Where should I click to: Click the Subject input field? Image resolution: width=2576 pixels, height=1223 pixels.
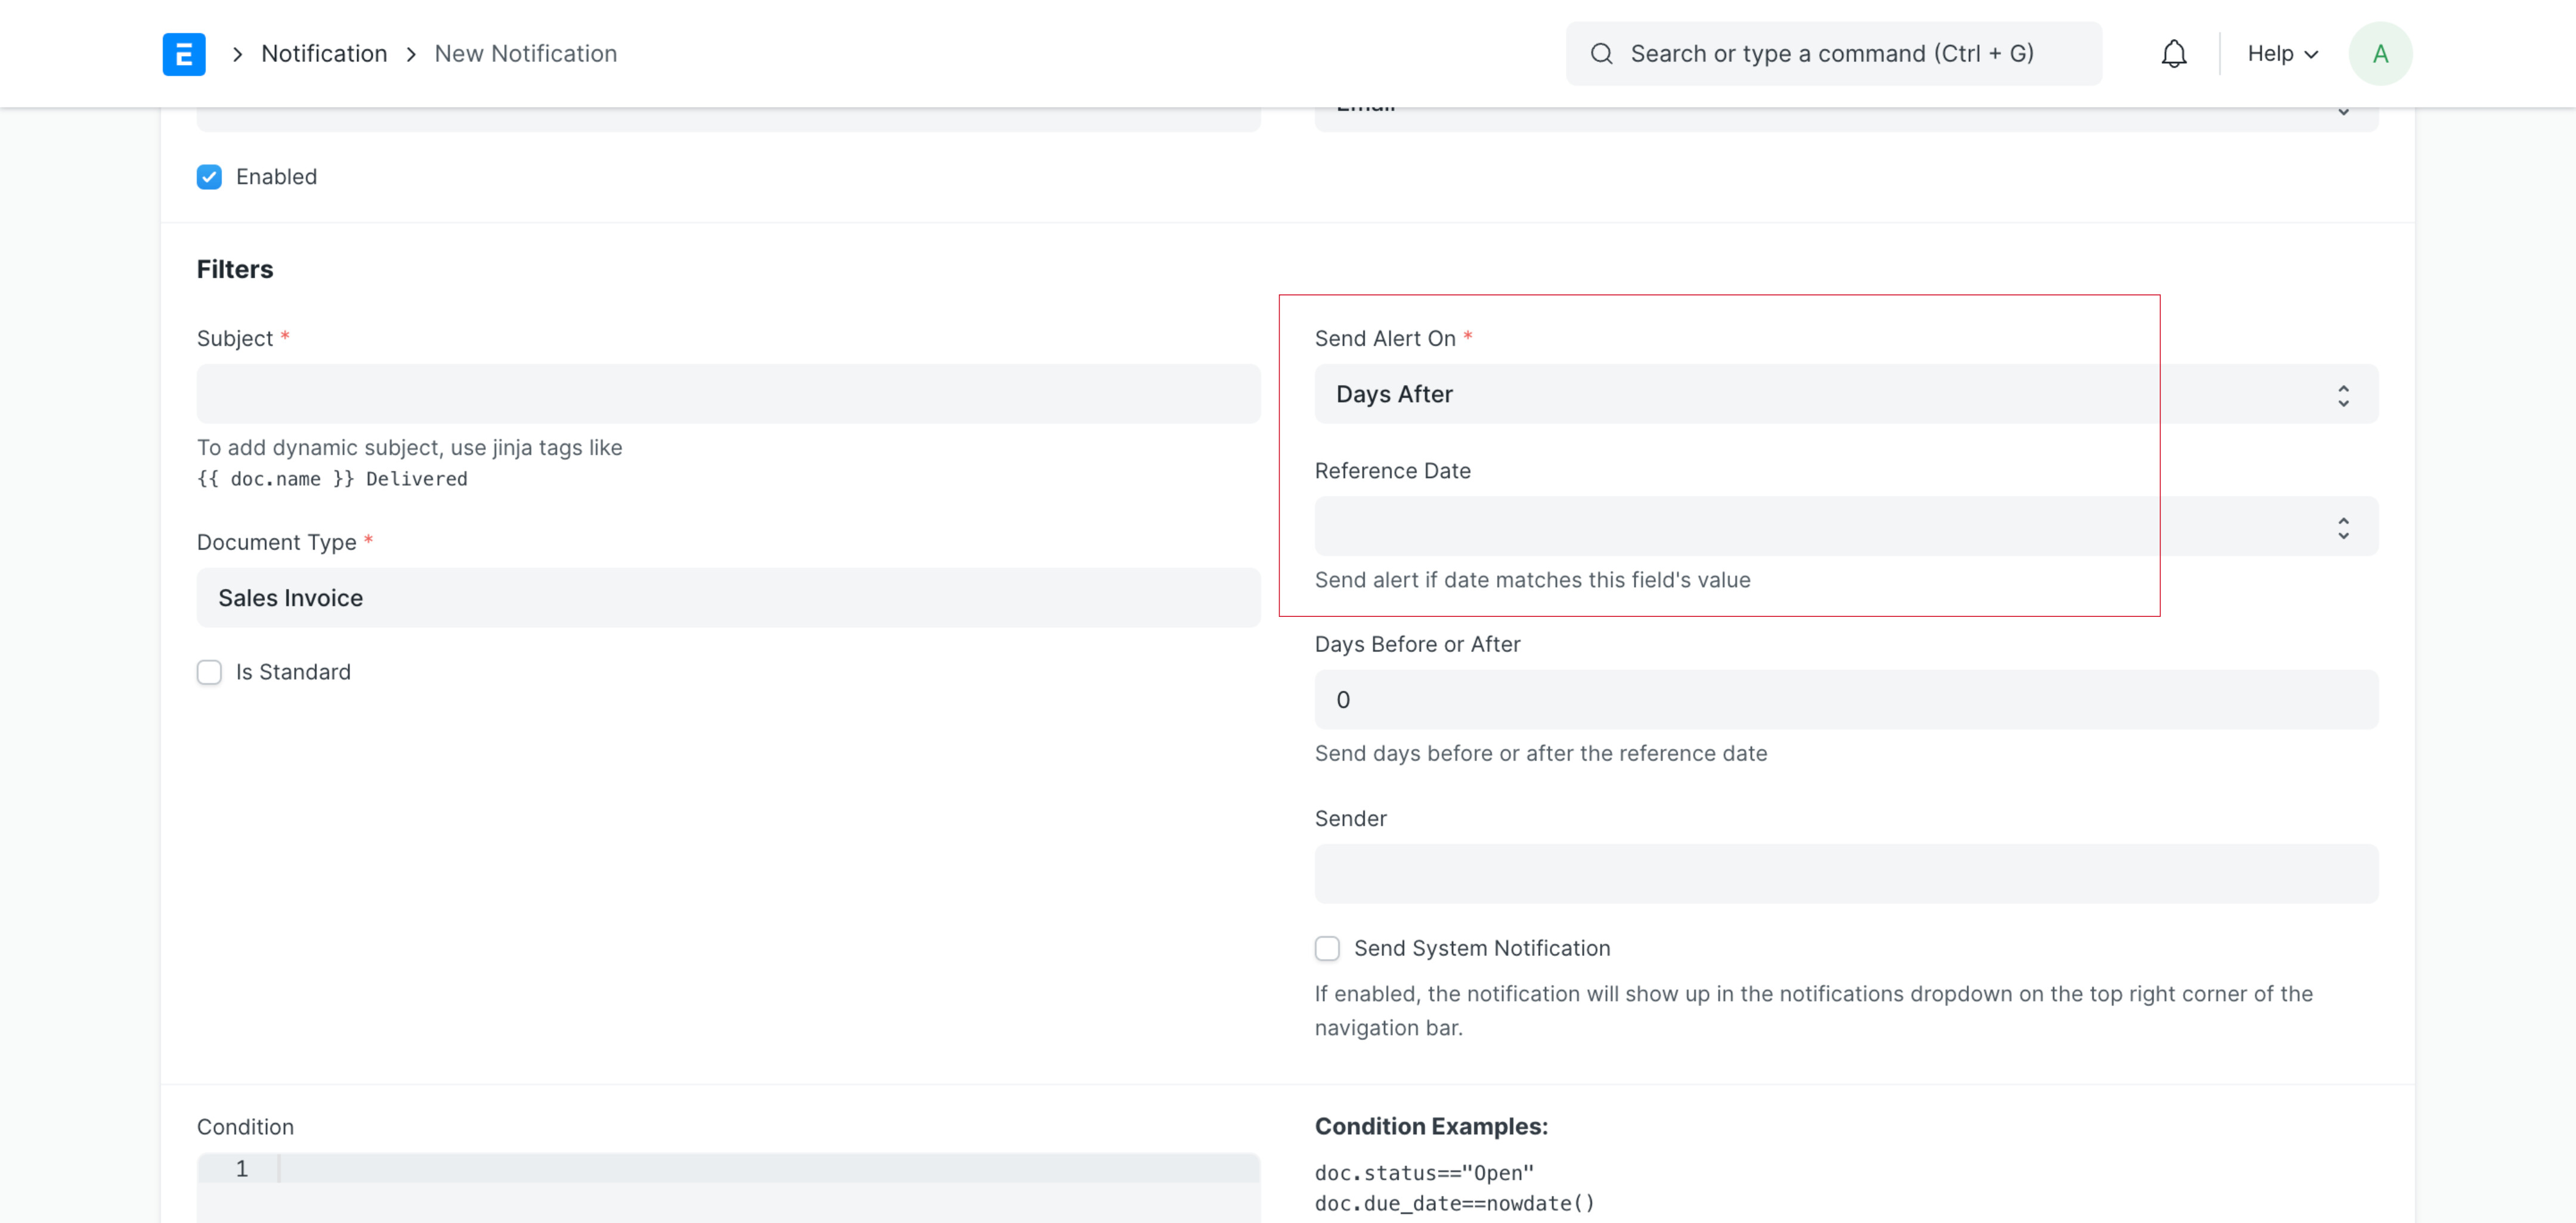(x=727, y=394)
